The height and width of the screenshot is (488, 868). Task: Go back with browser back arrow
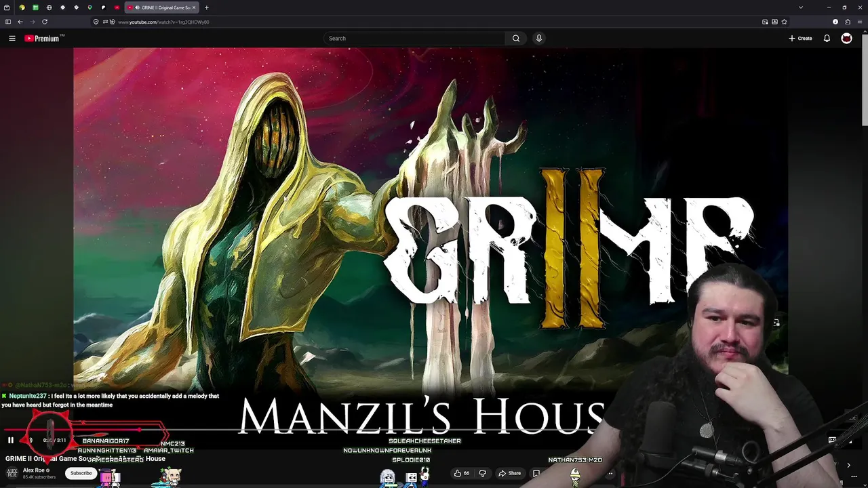[x=20, y=22]
